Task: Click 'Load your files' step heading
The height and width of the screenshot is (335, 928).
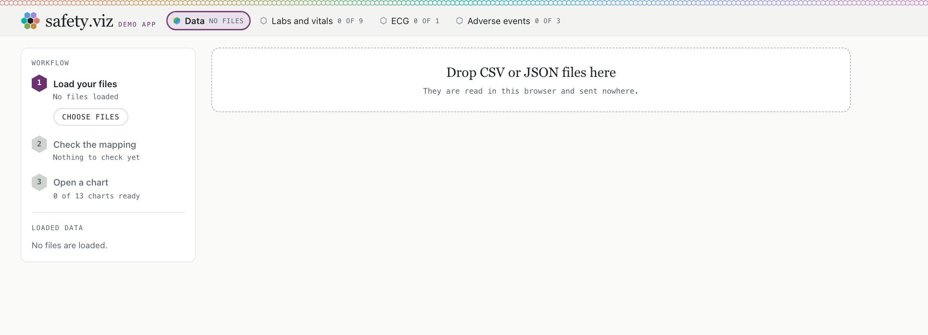Action: [85, 84]
